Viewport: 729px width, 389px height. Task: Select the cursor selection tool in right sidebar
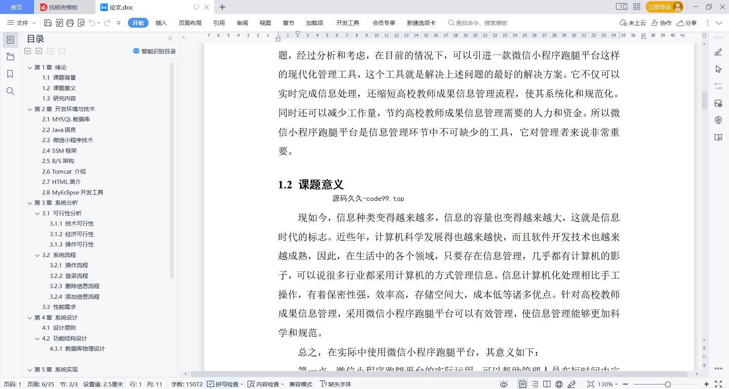[718, 69]
